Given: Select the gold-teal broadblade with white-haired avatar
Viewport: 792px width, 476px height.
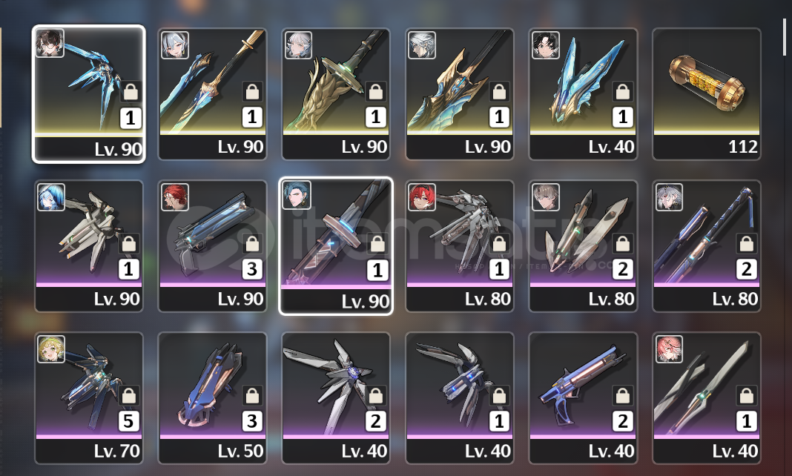Looking at the screenshot, I should 460,94.
